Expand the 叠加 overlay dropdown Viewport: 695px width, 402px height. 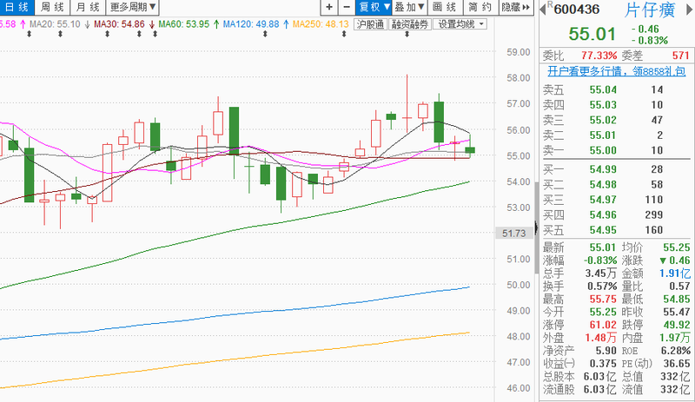(411, 7)
